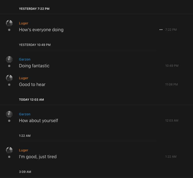193x178 pixels.
Task: Click the Garzon username above "Doing fantastic"
Action: (25, 59)
